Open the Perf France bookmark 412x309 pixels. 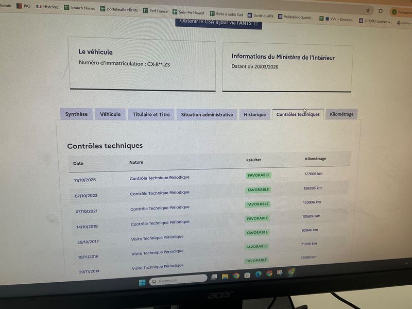tap(155, 11)
